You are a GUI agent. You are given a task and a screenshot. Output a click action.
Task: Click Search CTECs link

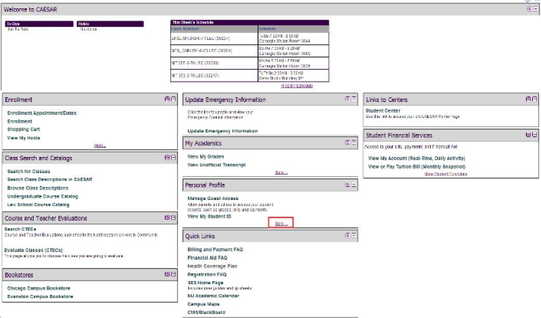point(20,229)
